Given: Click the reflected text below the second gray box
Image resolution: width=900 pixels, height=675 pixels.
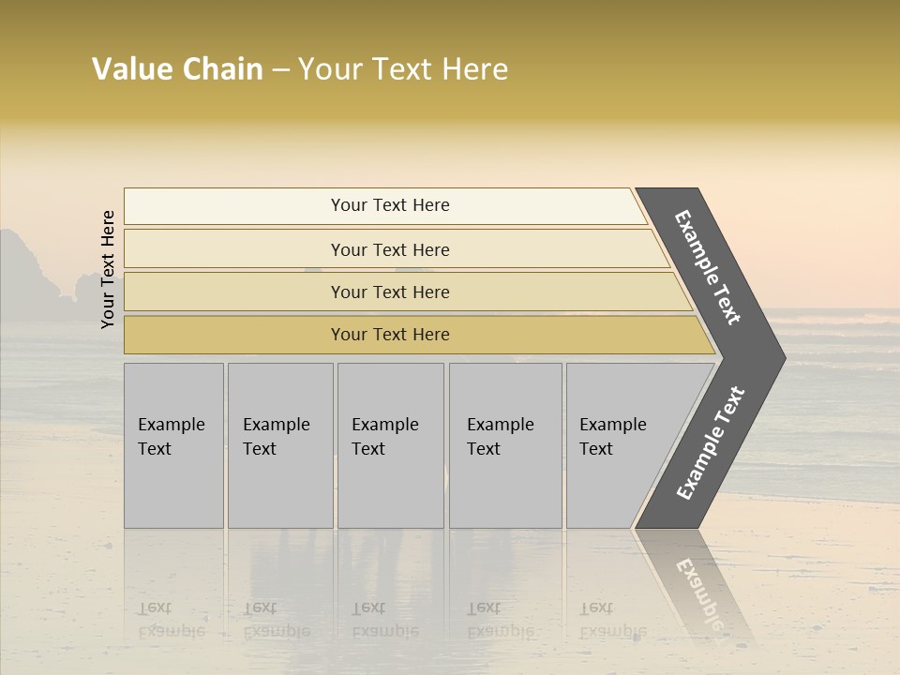Looking at the screenshot, I should point(276,621).
